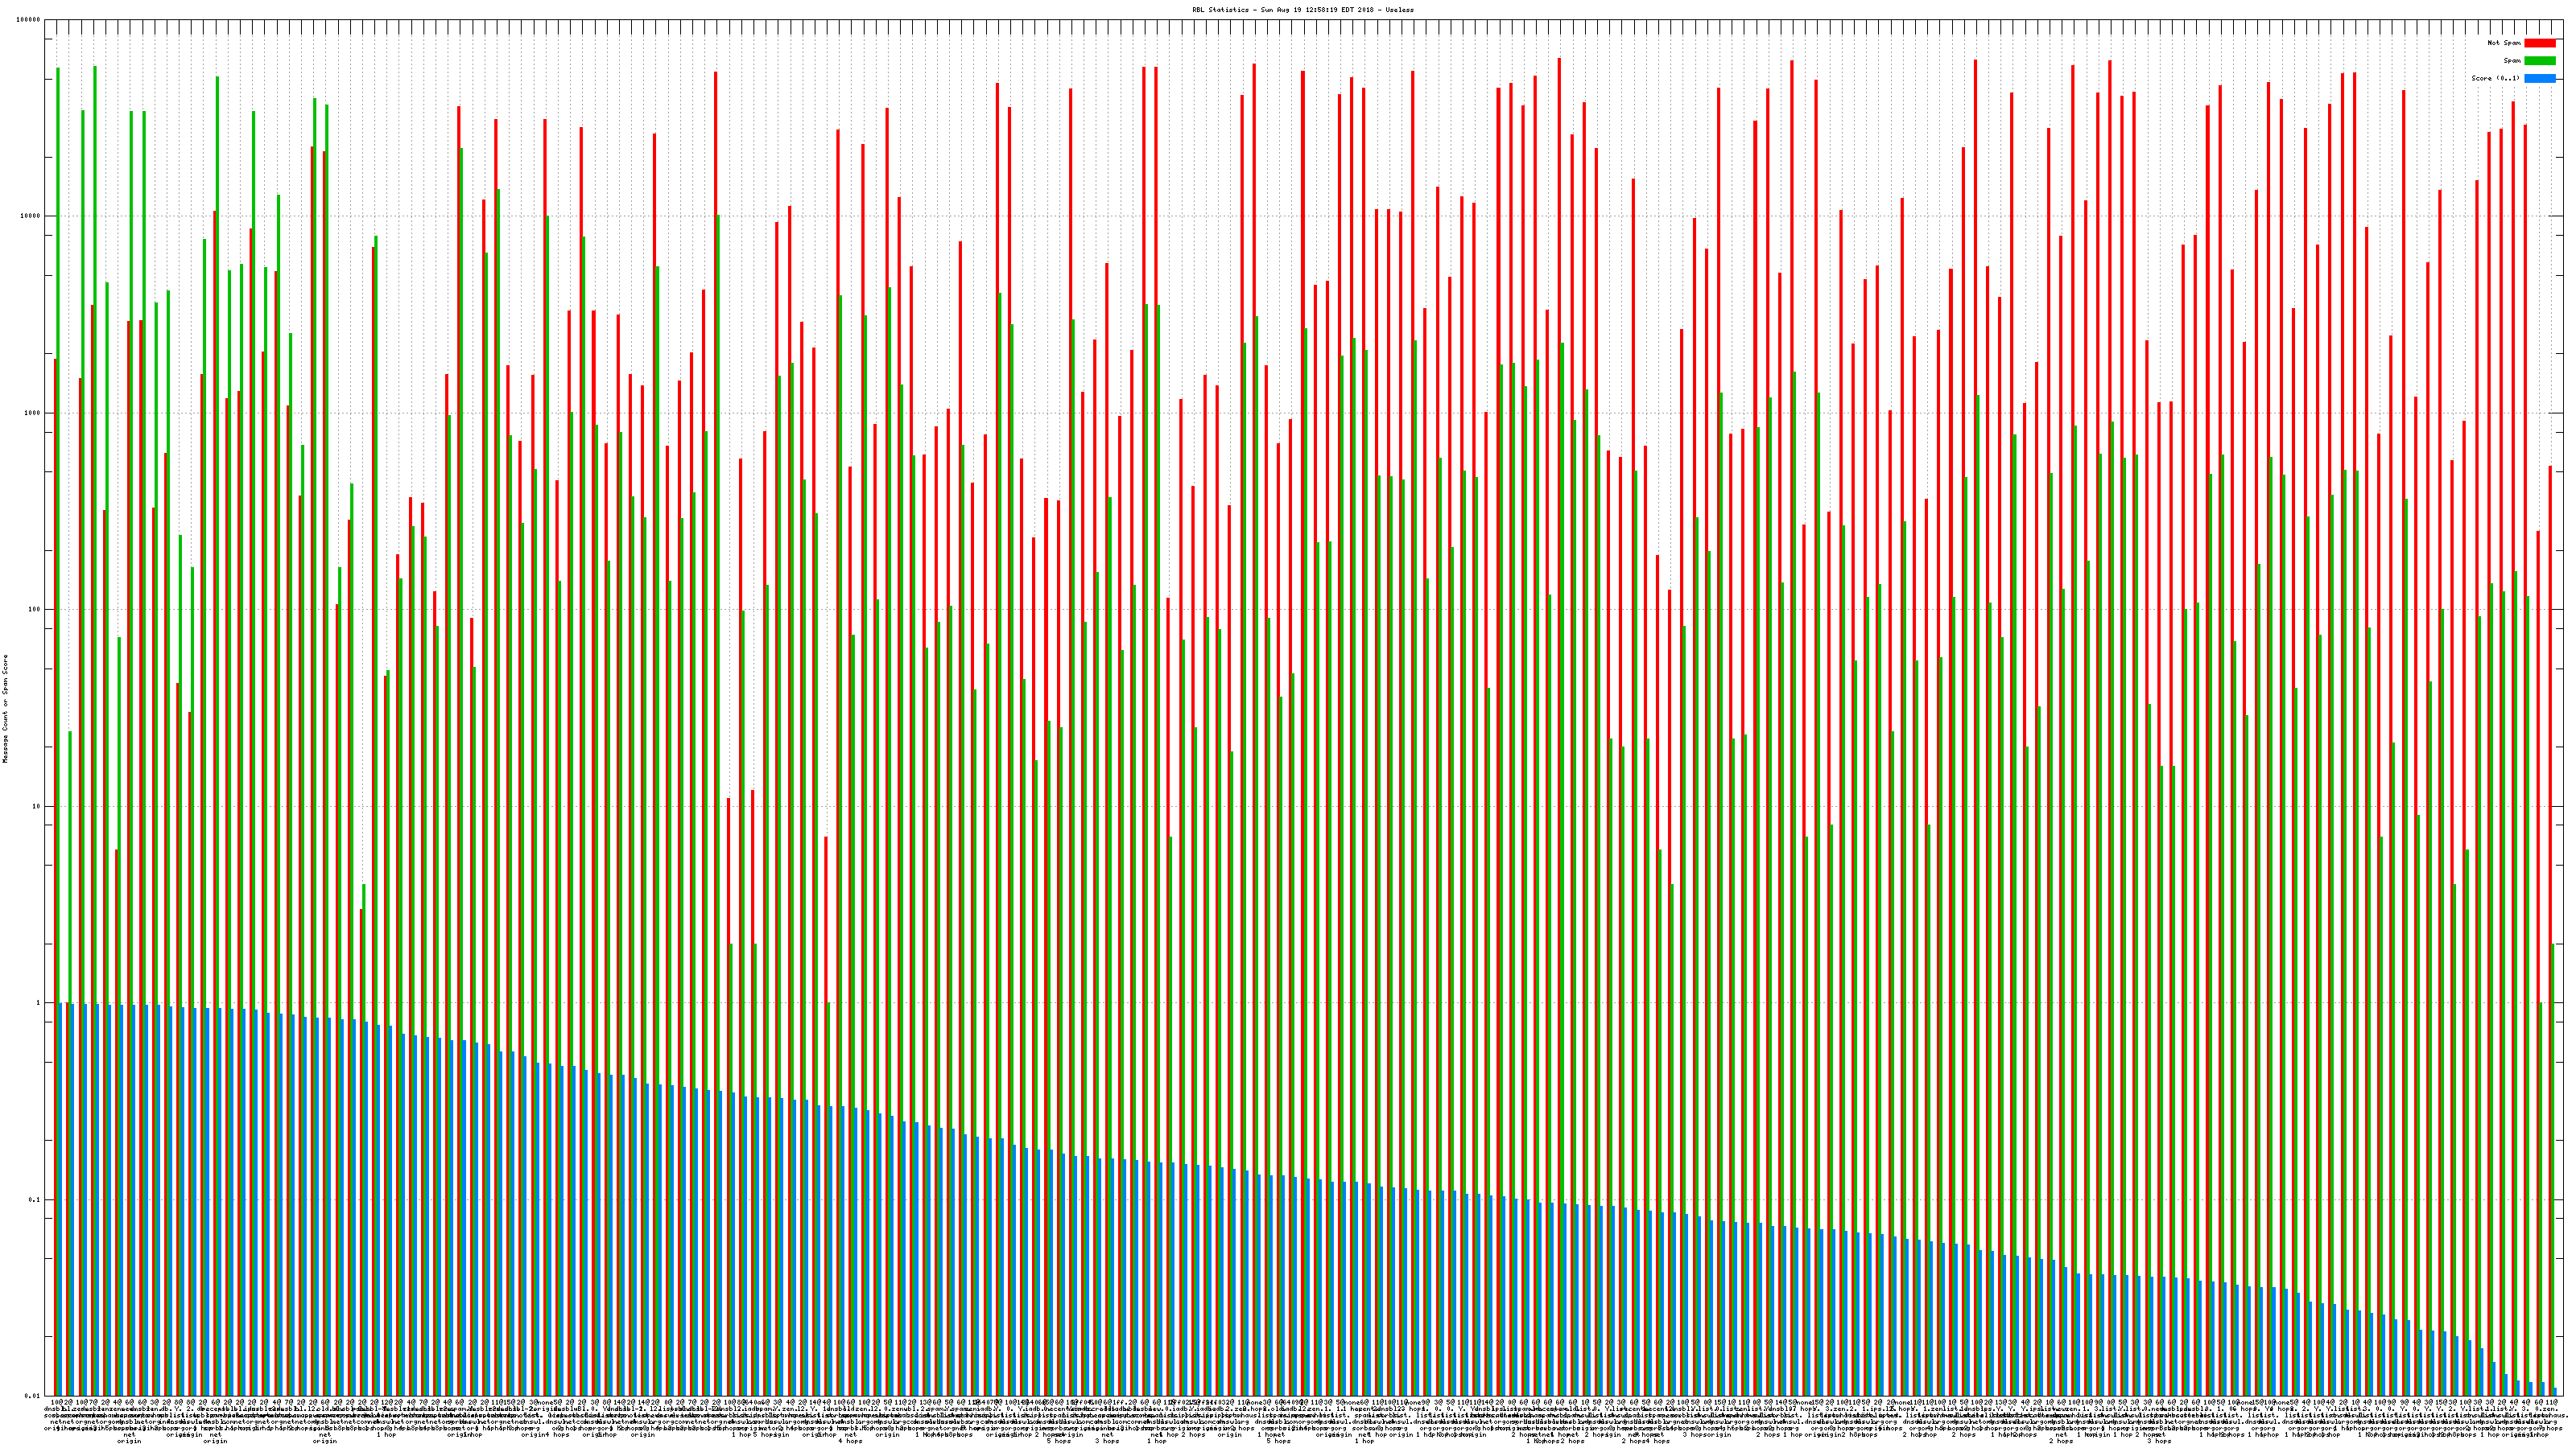2576x1448 pixels.
Task: Click the 1 y-axis tick label
Action: 40,1003
